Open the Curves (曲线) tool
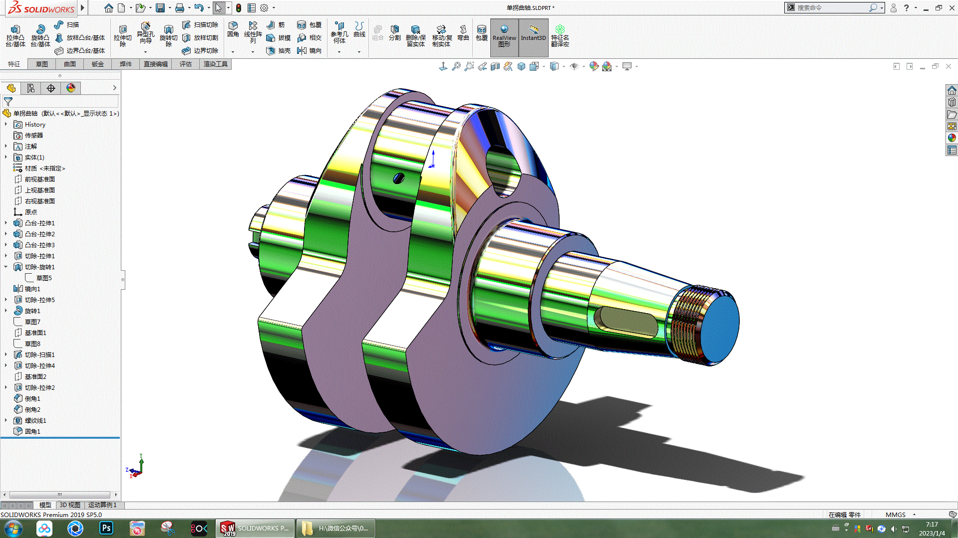Screen dimensions: 958x538 (359, 29)
